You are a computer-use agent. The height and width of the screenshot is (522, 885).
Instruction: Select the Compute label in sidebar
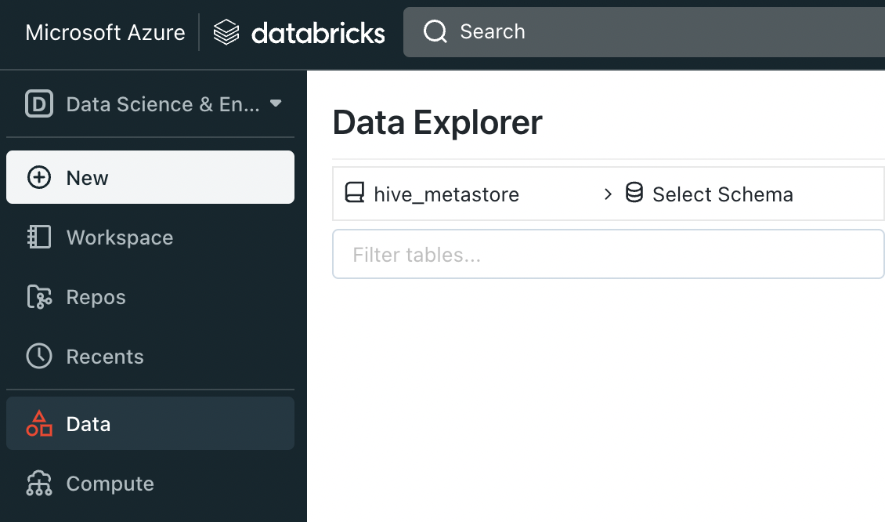pos(110,484)
